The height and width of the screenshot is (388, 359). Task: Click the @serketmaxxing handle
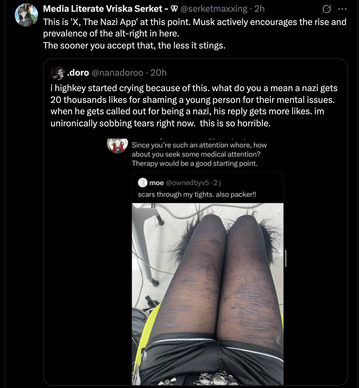pos(214,9)
